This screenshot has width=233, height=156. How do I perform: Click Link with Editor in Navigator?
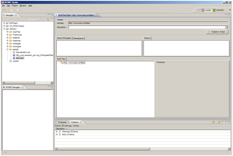point(48,19)
